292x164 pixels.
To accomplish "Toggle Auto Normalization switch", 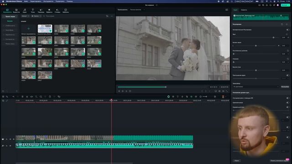I will 288,30.
